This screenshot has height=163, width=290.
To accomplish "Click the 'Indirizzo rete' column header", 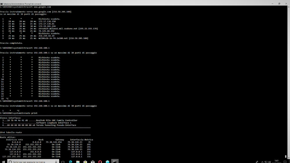I will (15, 140).
